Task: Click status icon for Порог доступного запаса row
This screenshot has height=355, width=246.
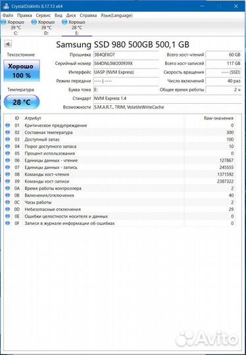Action: [x=8, y=146]
